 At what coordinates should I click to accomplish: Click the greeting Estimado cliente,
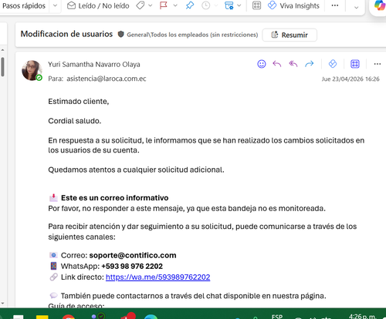(x=79, y=102)
